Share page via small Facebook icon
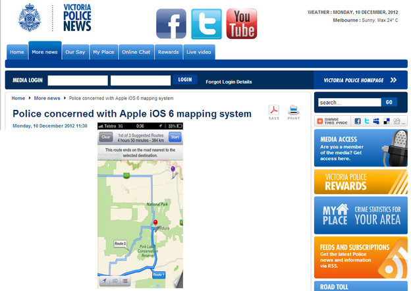This screenshot has height=291, width=411. tap(358, 121)
